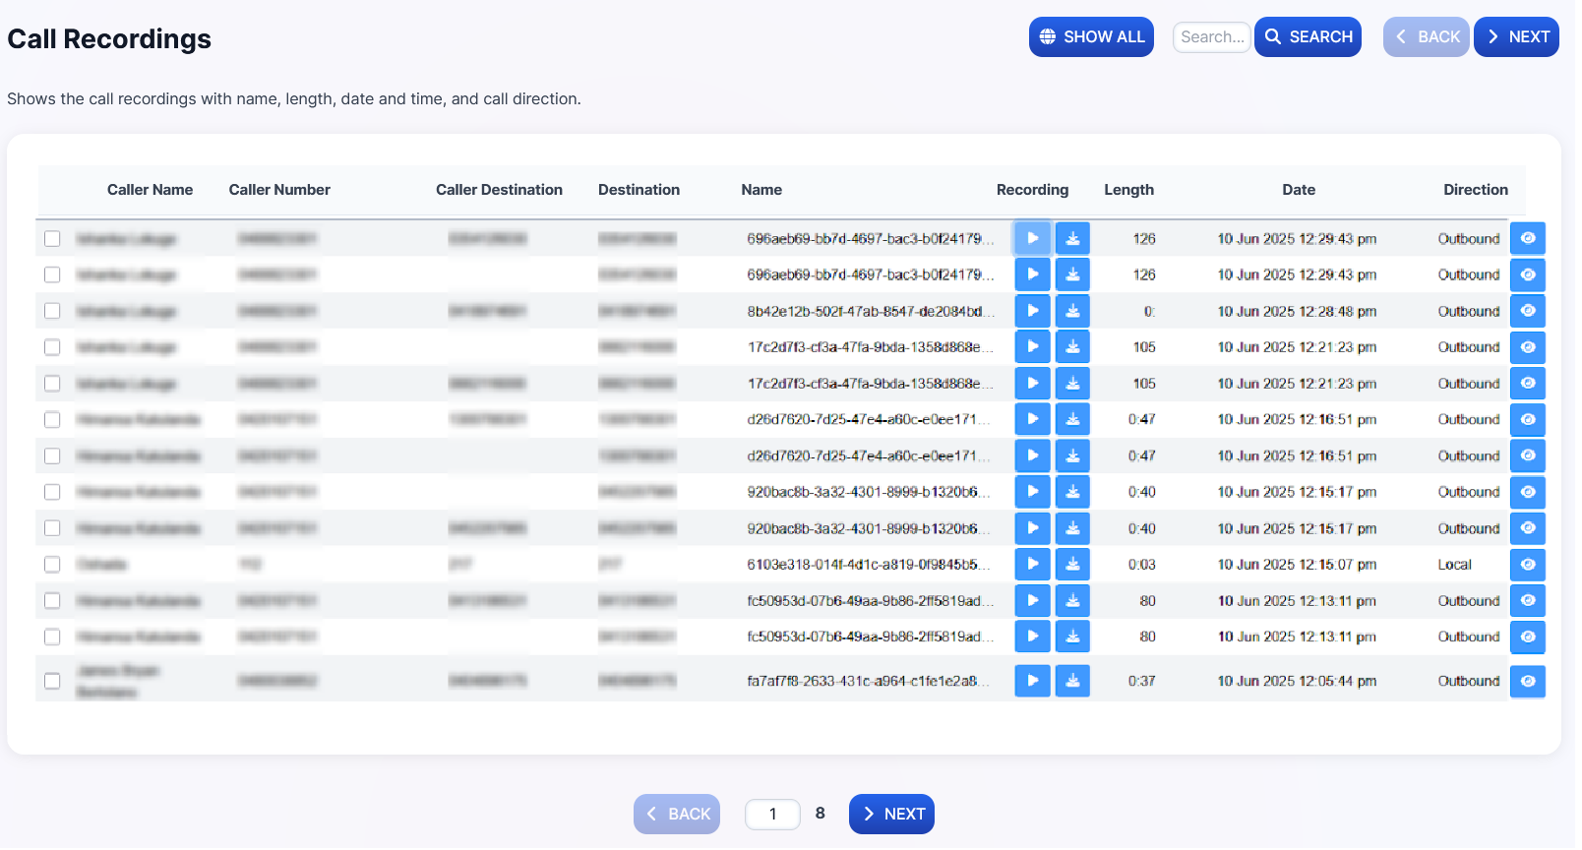1582x850 pixels.
Task: Check the box for the fa7af7f8 recording
Action: coord(52,681)
